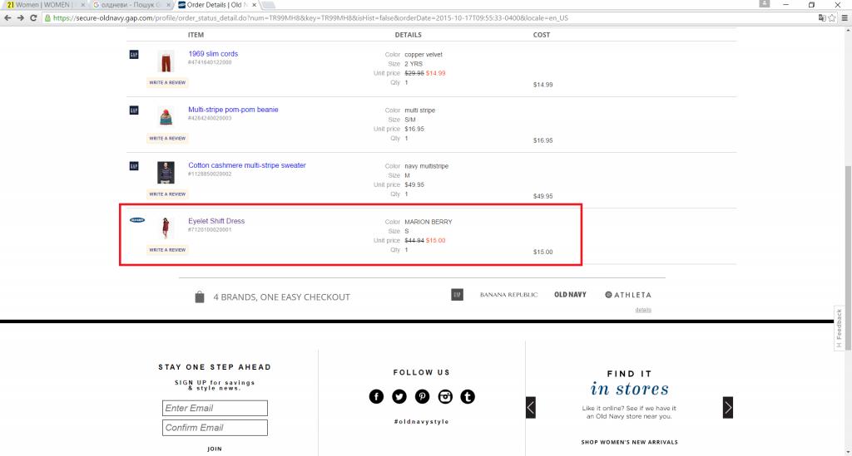Viewport: 852px width, 456px height.
Task: Open the 1969 slim cords product link
Action: [213, 54]
